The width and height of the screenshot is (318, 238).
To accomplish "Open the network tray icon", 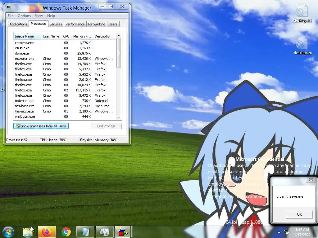I will tap(287, 232).
